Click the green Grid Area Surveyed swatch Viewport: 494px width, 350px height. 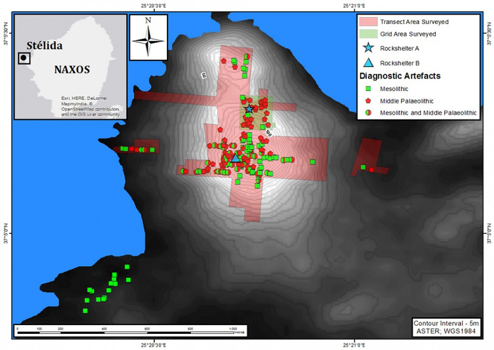point(368,34)
